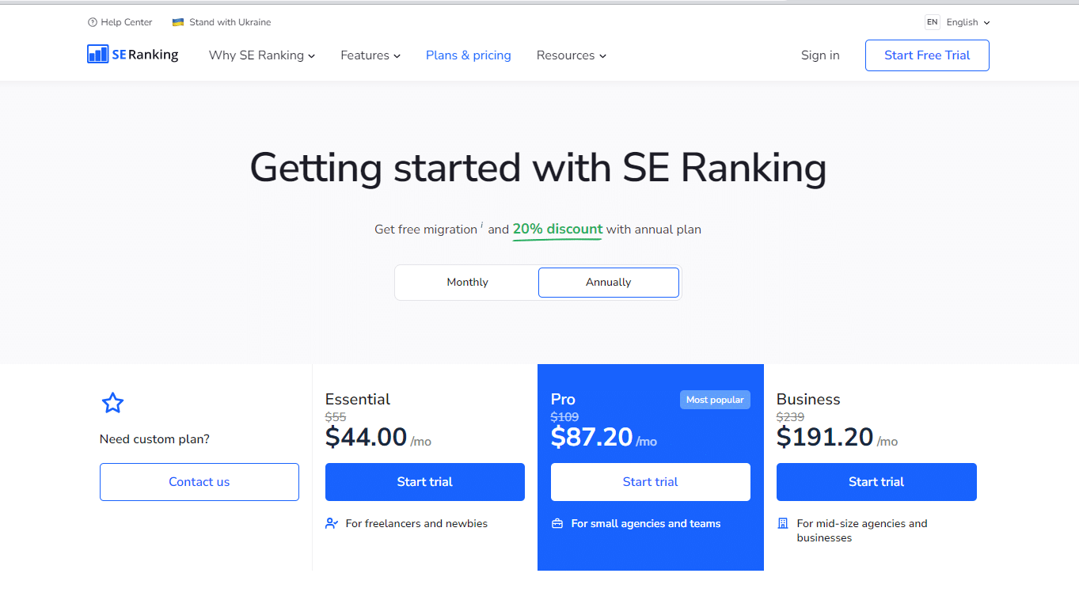The width and height of the screenshot is (1079, 596).
Task: Click the Essential plan title
Action: (x=358, y=399)
